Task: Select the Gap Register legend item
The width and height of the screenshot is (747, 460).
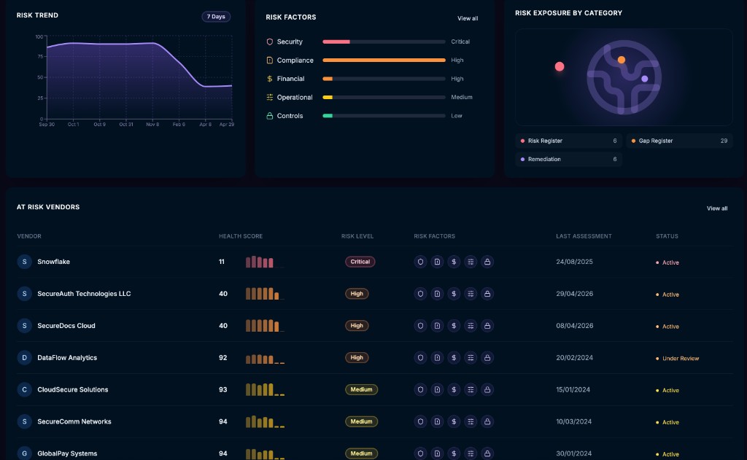Action: 679,141
